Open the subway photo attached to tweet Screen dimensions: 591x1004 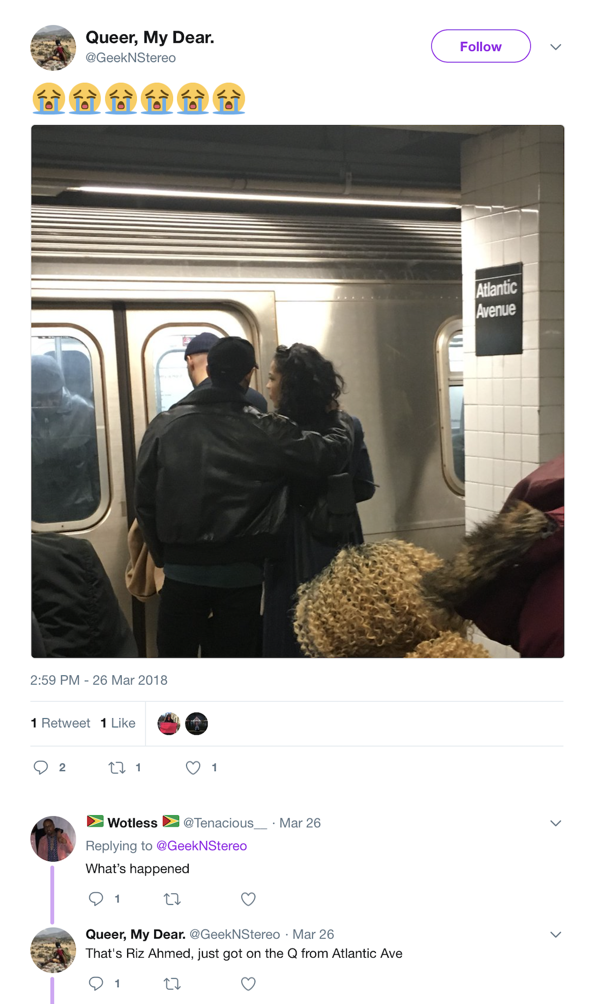(x=298, y=391)
